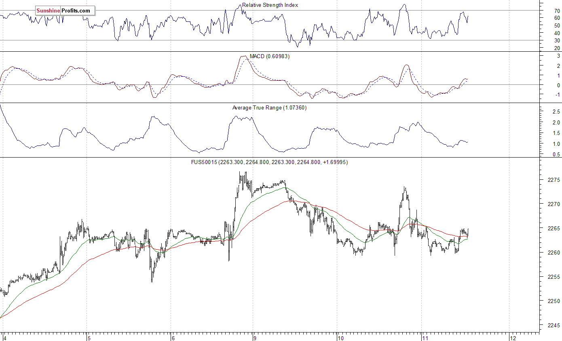The image size is (562, 341).
Task: Click the 2255 price axis label
Action: pos(554,277)
